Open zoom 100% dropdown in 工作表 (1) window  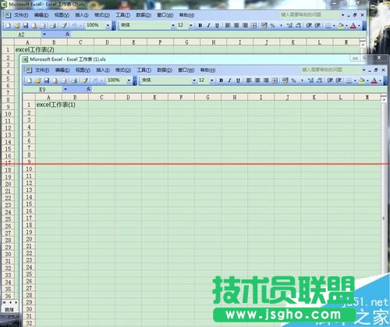[x=129, y=80]
